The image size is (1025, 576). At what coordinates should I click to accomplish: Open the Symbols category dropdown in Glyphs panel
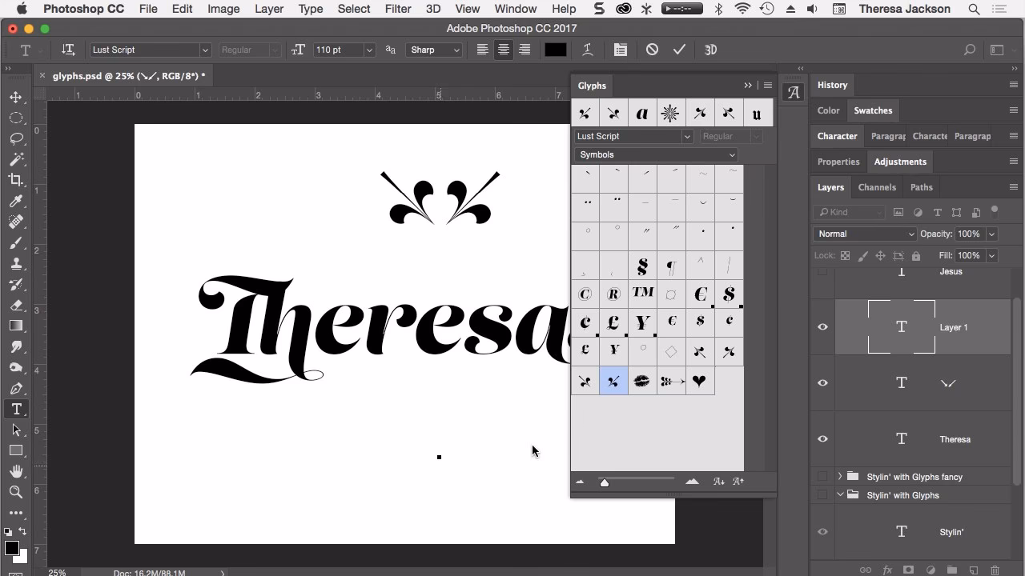pyautogui.click(x=655, y=154)
